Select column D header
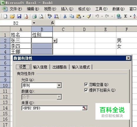The image size is (137, 127). pyautogui.click(x=84, y=29)
